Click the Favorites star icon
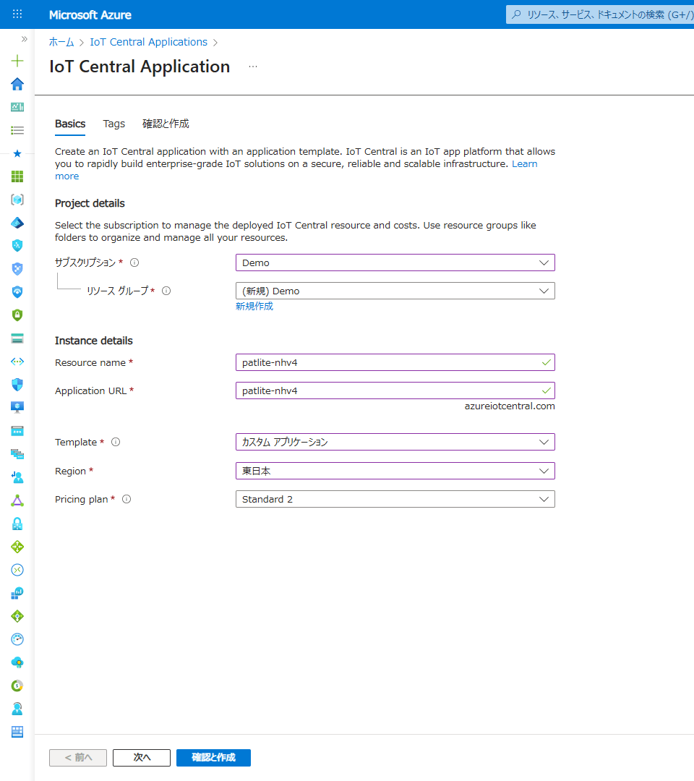Screen dimensions: 694x781 (x=17, y=153)
